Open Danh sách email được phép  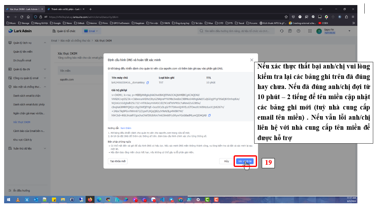(x=29, y=104)
